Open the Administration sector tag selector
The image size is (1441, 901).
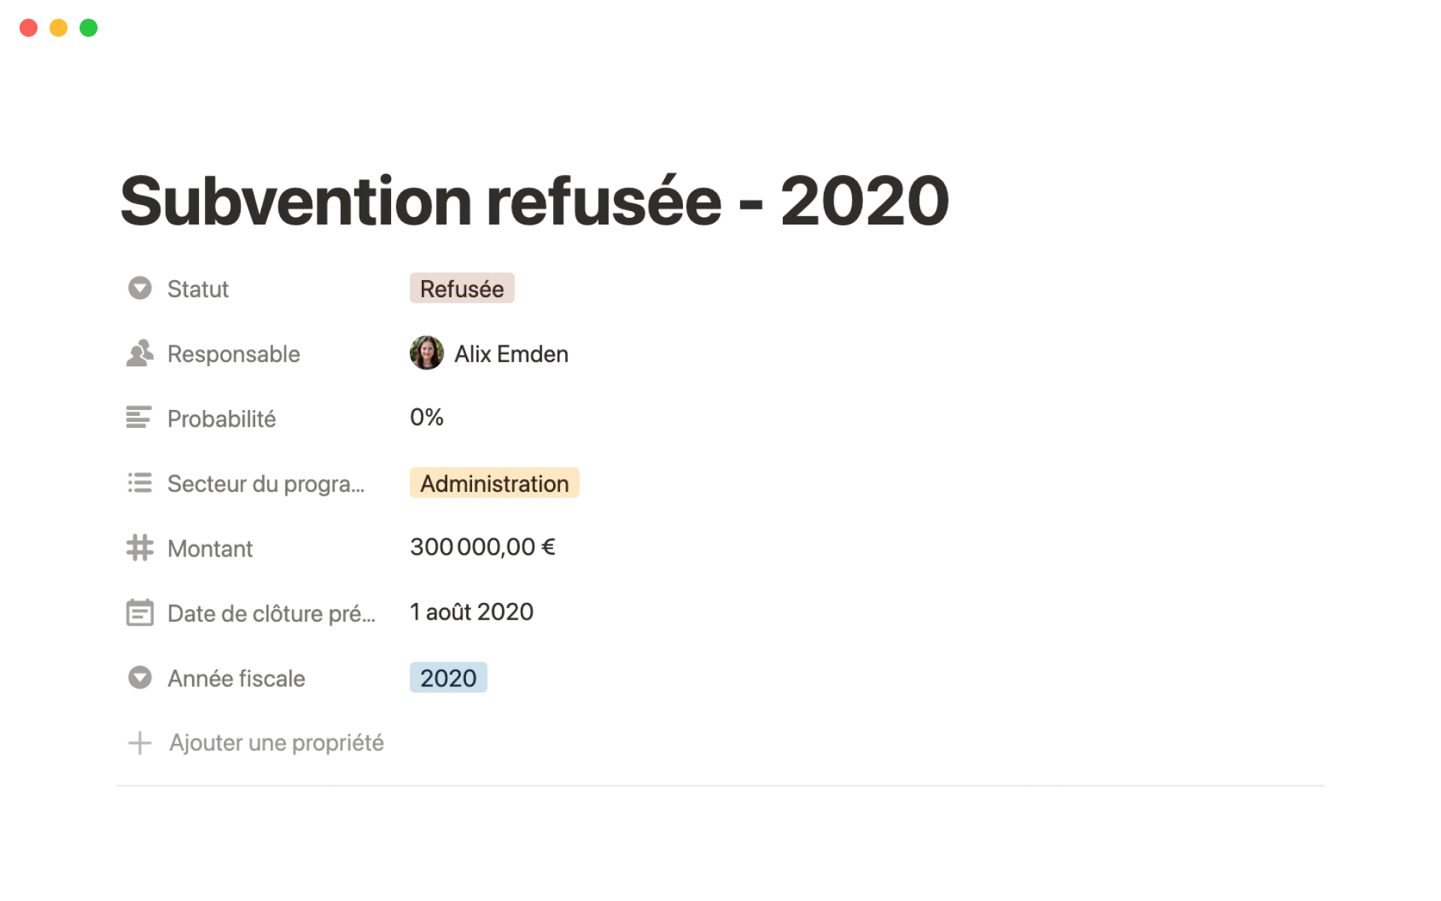click(494, 483)
